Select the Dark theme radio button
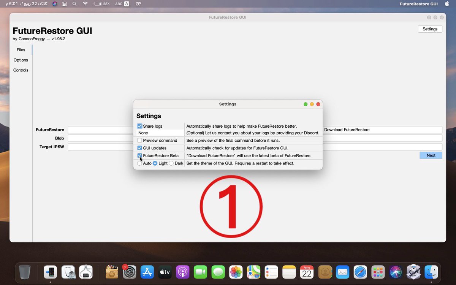The width and height of the screenshot is (456, 285). [x=171, y=163]
